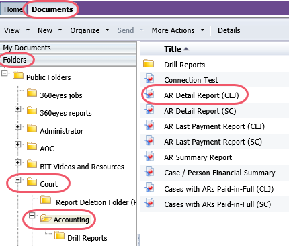Collapse the Accounting folder node
The image size is (289, 246).
(32, 216)
